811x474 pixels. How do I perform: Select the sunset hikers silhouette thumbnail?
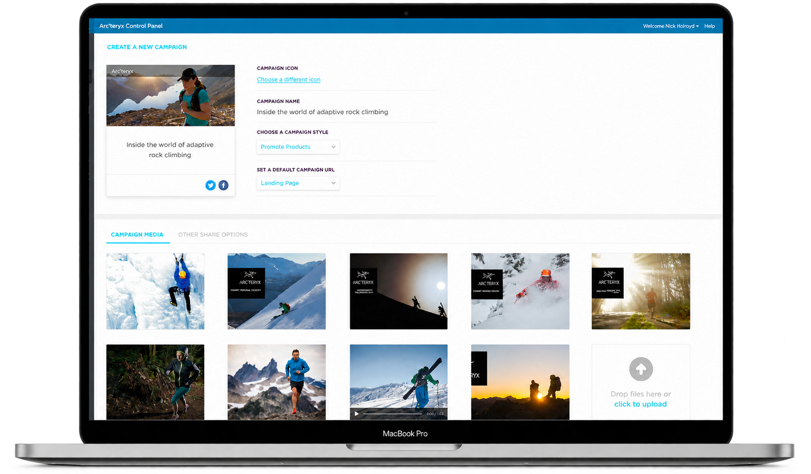tap(520, 382)
